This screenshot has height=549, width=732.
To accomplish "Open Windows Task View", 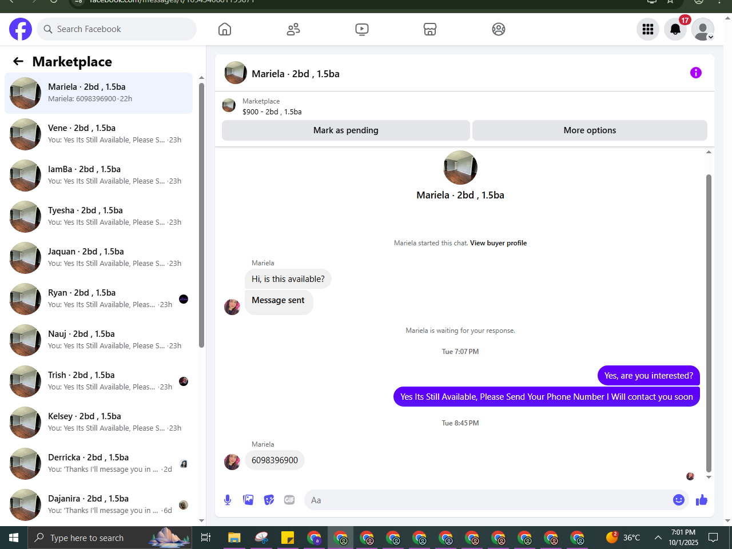I will 206,538.
